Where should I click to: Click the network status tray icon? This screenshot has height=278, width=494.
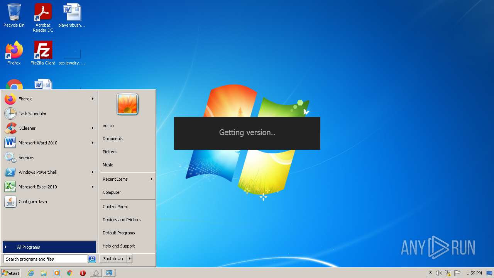coord(448,273)
